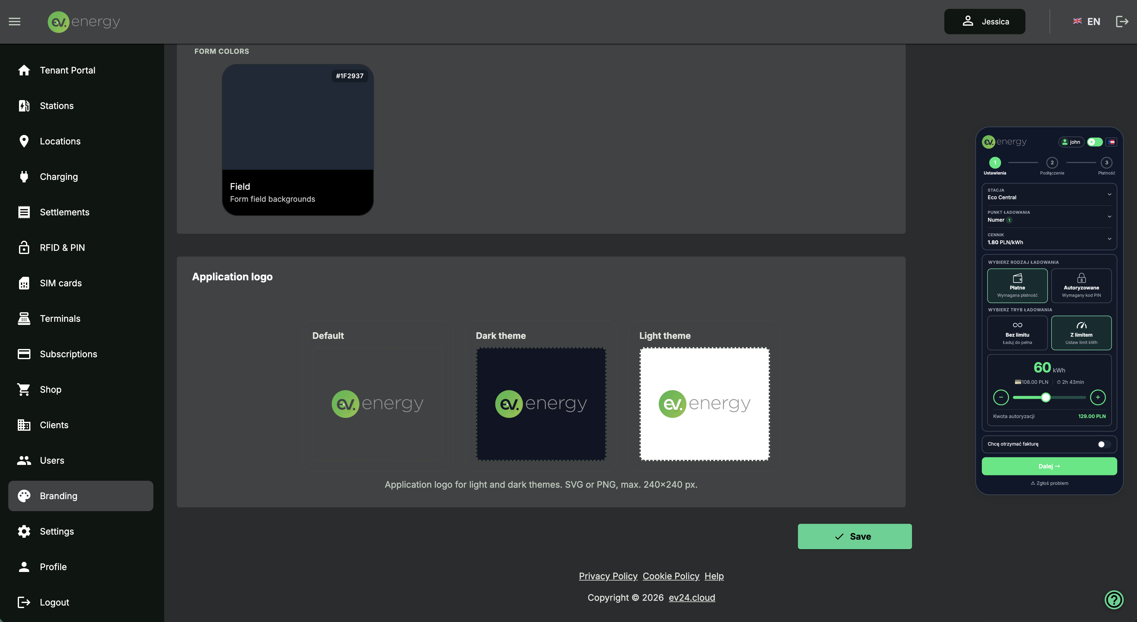
Task: Click the Light theme logo upload area
Action: 704,404
